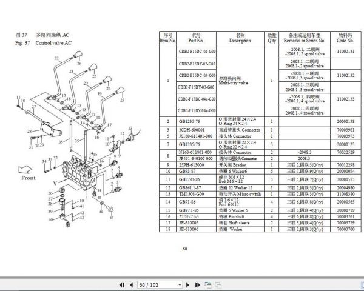Click 'O-Ring 24×2.4' description
The image size is (364, 291).
click(233, 124)
